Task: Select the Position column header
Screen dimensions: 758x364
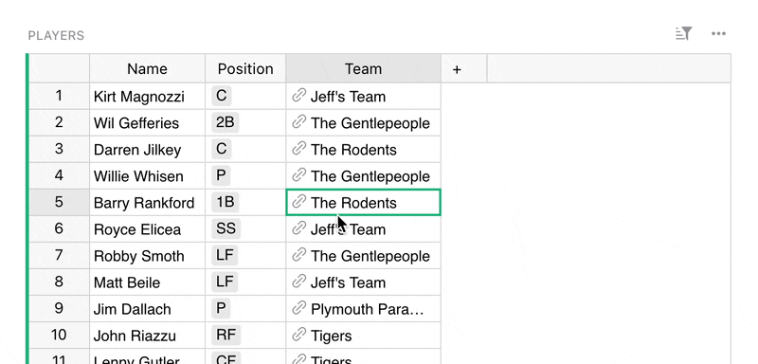Action: [x=245, y=68]
